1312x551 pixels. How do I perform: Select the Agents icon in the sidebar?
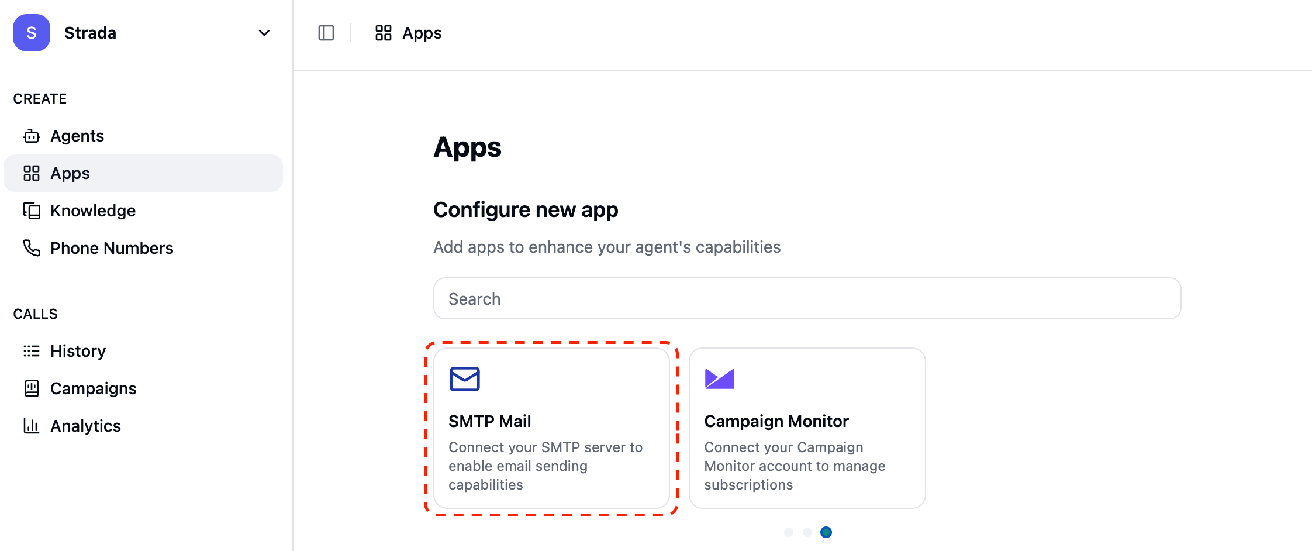tap(31, 135)
